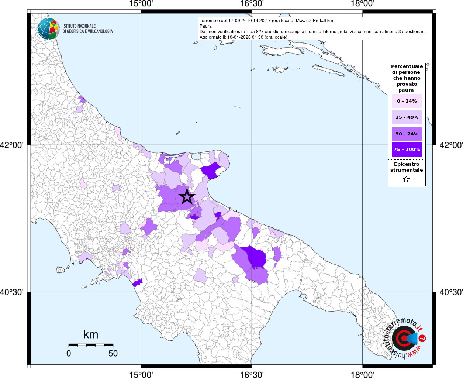Click the INGV globe logo
Viewport: 463px width, 378px height.
[48, 29]
